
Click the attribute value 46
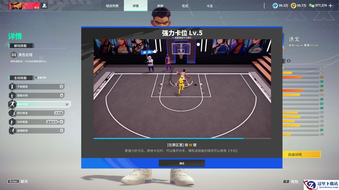(x=322, y=121)
